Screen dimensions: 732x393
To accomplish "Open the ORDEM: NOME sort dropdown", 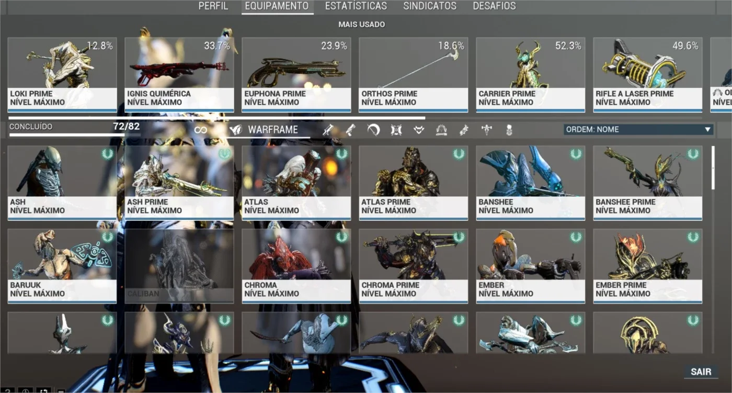I will [638, 129].
